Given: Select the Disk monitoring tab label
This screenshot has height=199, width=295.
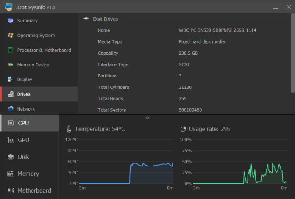Looking at the screenshot, I should (x=24, y=157).
